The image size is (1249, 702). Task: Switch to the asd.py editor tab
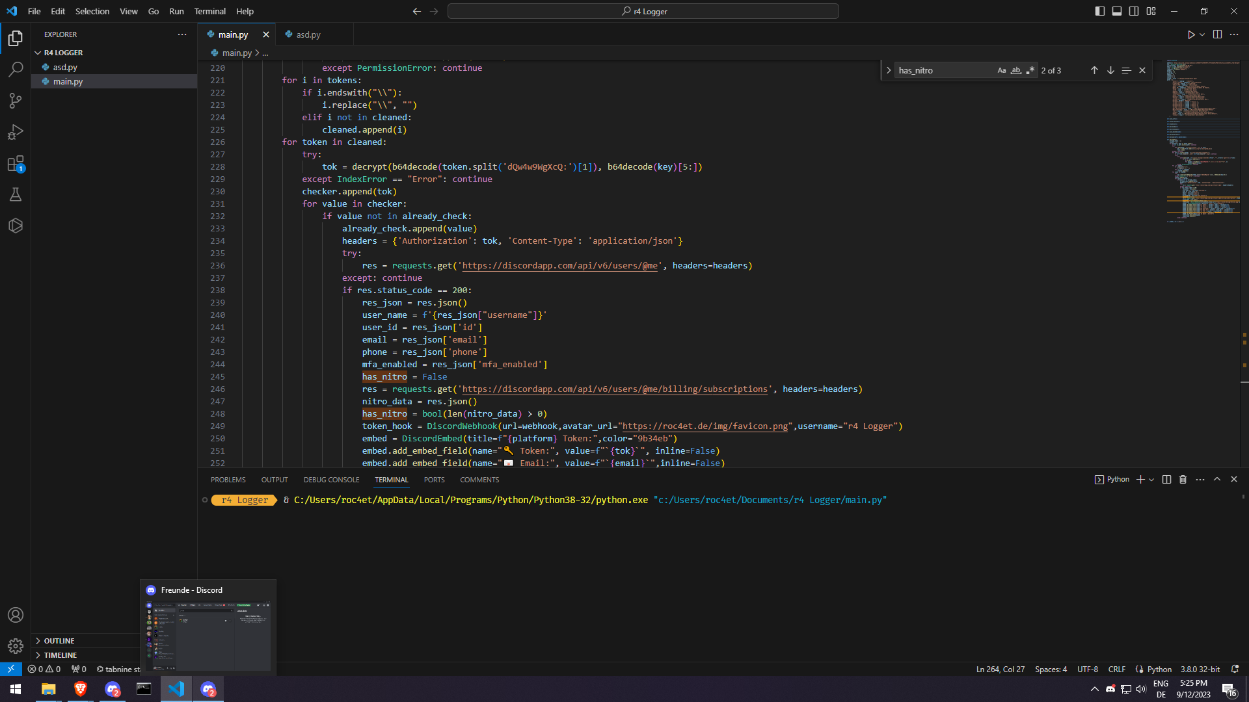click(x=308, y=34)
